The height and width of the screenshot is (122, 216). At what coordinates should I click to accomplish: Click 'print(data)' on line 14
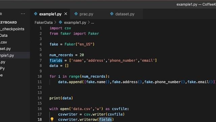[61, 98]
